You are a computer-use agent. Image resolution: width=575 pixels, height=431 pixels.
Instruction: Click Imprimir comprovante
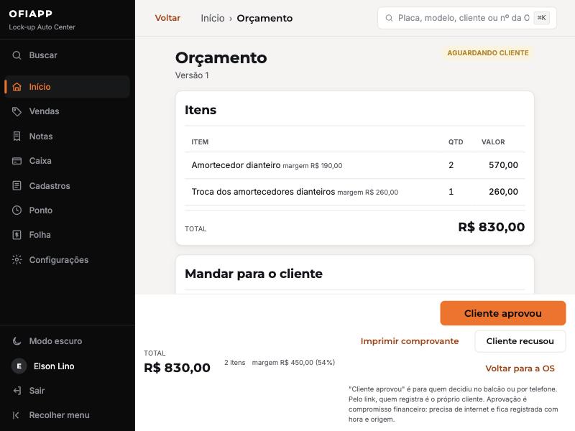[x=410, y=341]
